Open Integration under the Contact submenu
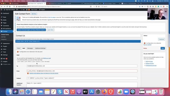This screenshot has height=96, width=170. [4, 39]
